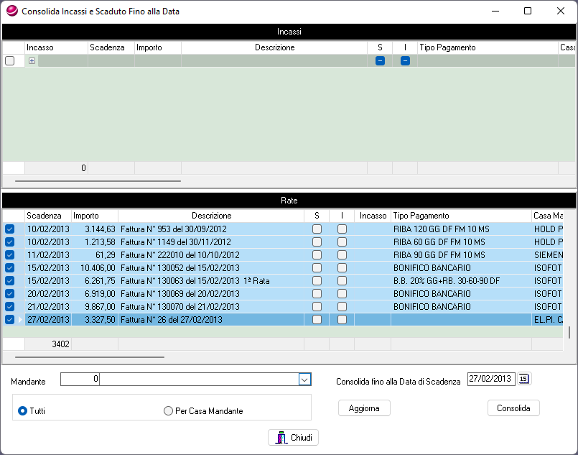Click the Rate grid horizontal scrollbar

pos(90,356)
